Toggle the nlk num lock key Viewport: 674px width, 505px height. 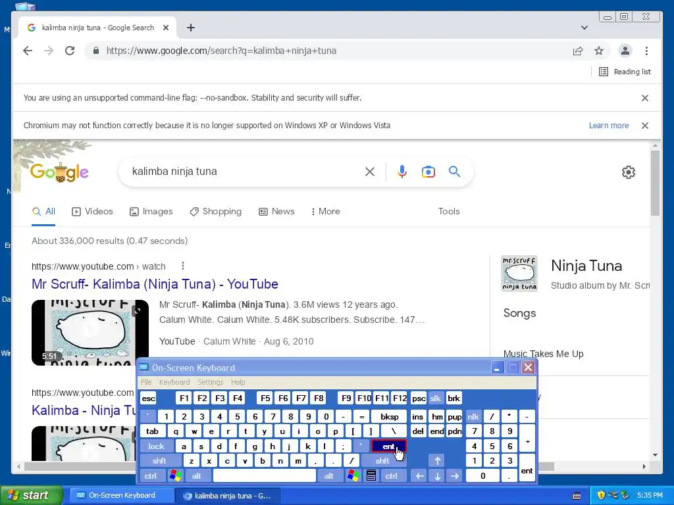[x=473, y=416]
